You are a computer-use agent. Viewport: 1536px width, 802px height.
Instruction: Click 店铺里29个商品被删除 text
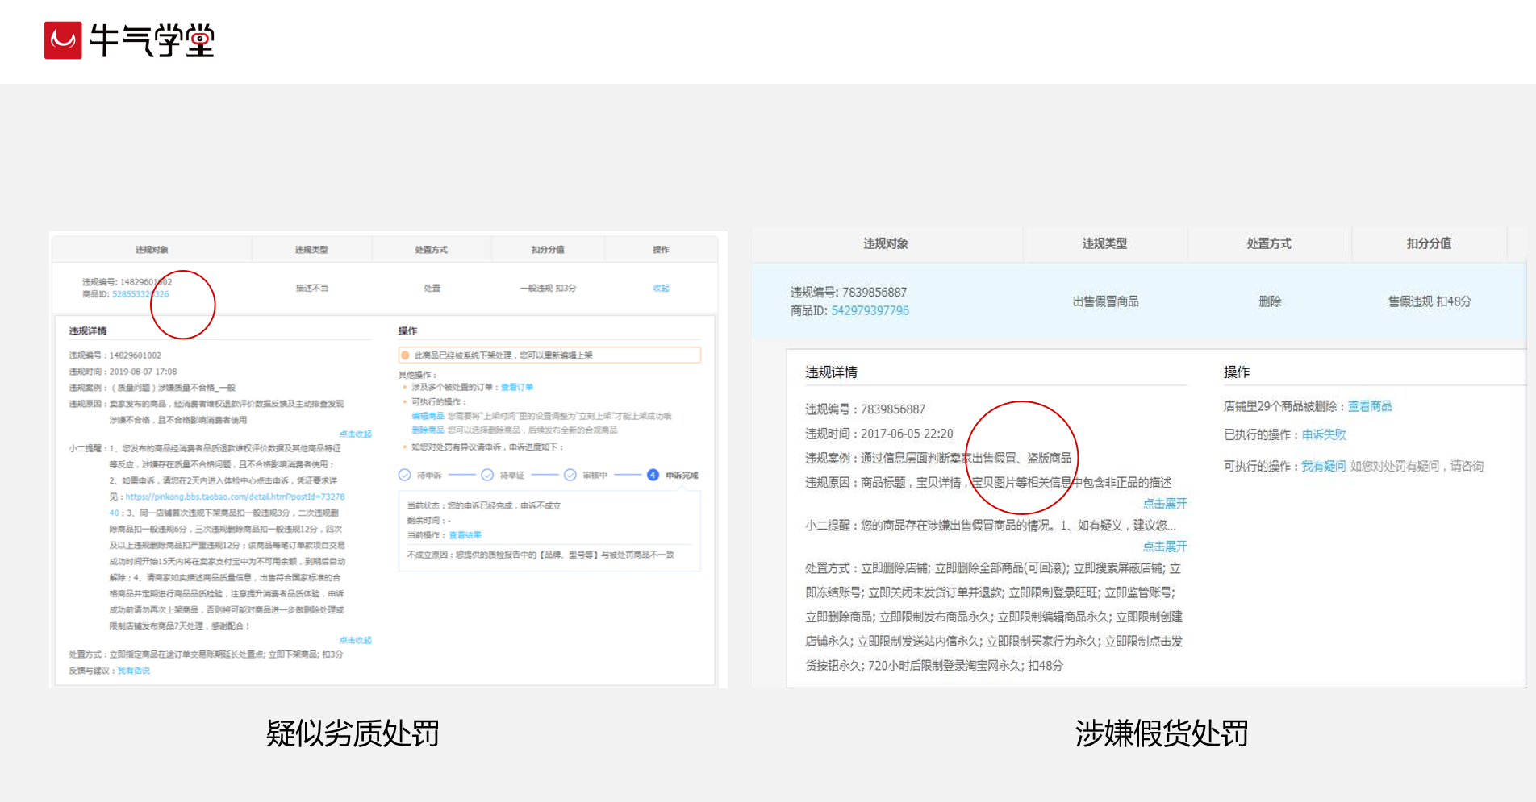point(1279,406)
